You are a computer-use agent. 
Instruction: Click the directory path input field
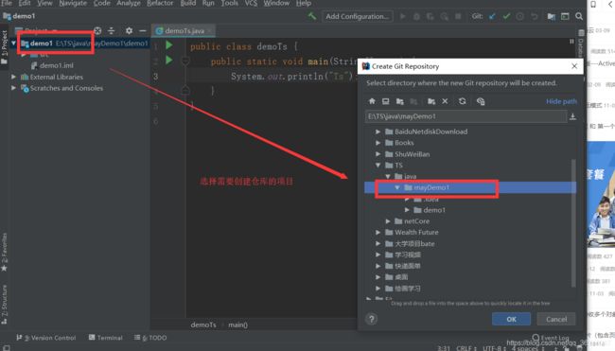click(x=466, y=116)
